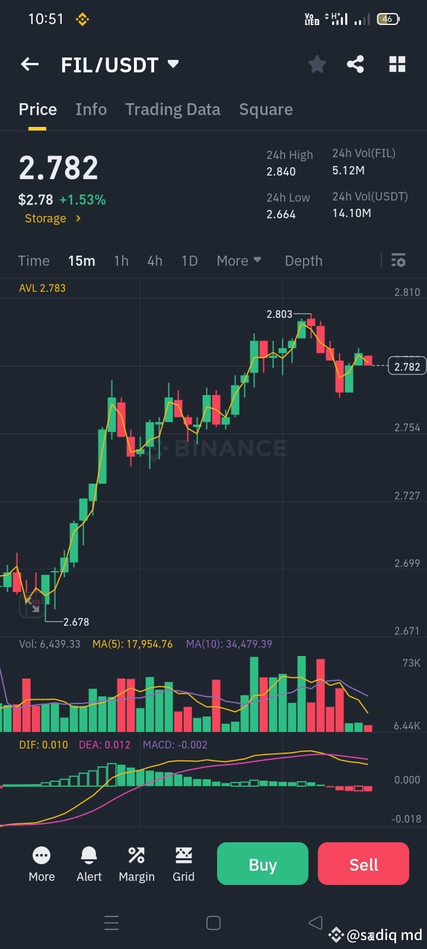Image resolution: width=427 pixels, height=949 pixels.
Task: Select the Depth chart view
Action: (x=303, y=260)
